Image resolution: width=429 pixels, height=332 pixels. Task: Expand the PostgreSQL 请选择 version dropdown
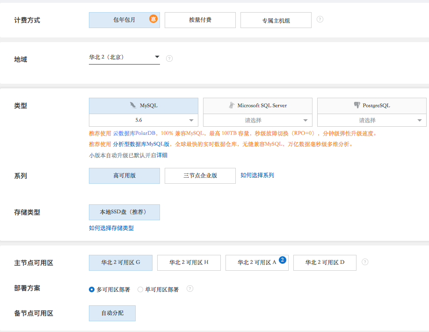371,120
